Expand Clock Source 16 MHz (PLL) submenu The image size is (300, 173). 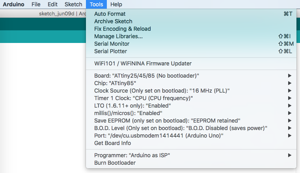191,91
